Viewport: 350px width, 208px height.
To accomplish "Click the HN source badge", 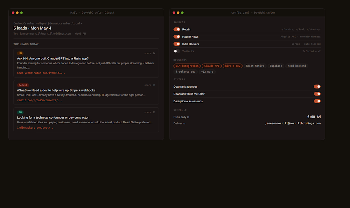I will coord(20,53).
